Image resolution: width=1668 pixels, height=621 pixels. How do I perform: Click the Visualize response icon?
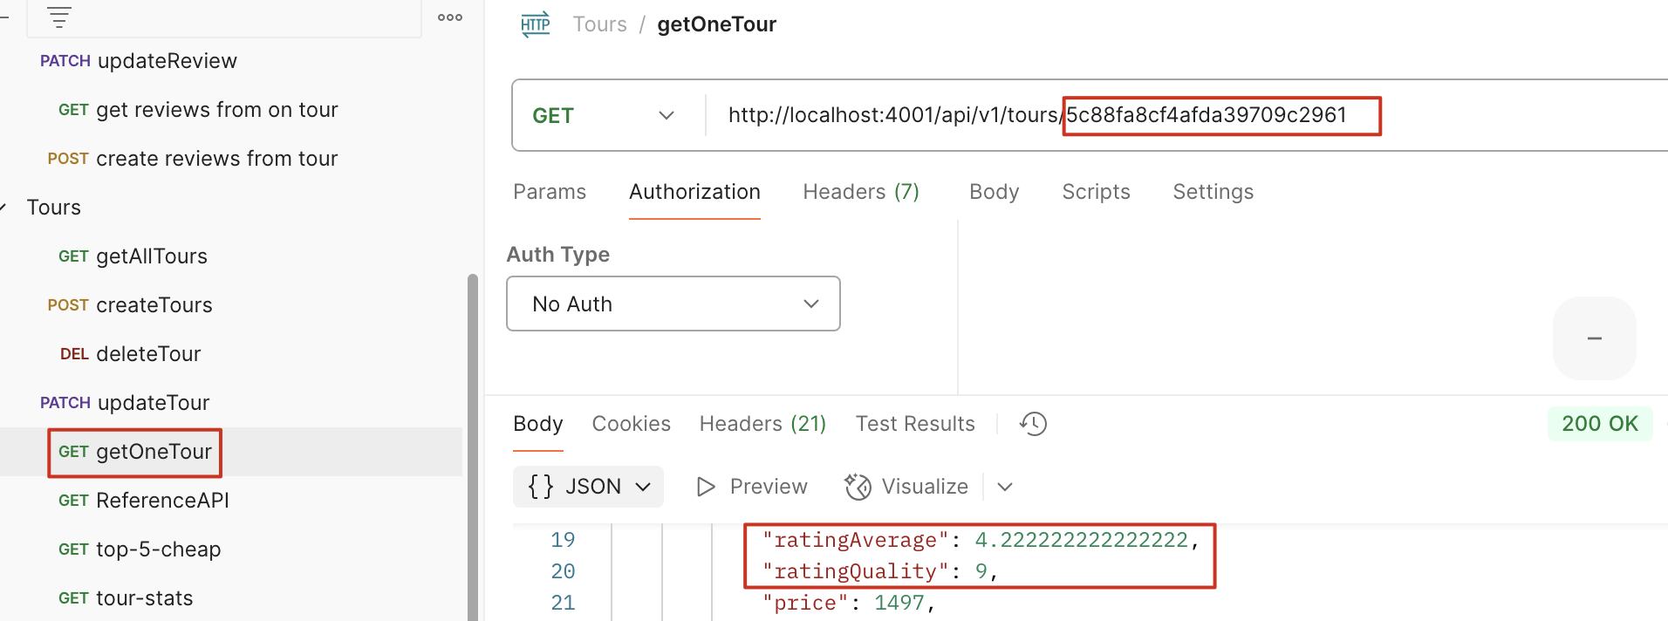(x=858, y=487)
